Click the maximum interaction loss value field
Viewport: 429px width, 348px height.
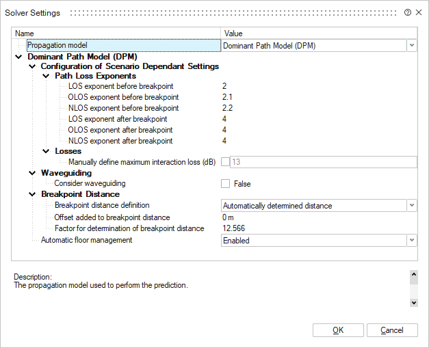(x=323, y=162)
